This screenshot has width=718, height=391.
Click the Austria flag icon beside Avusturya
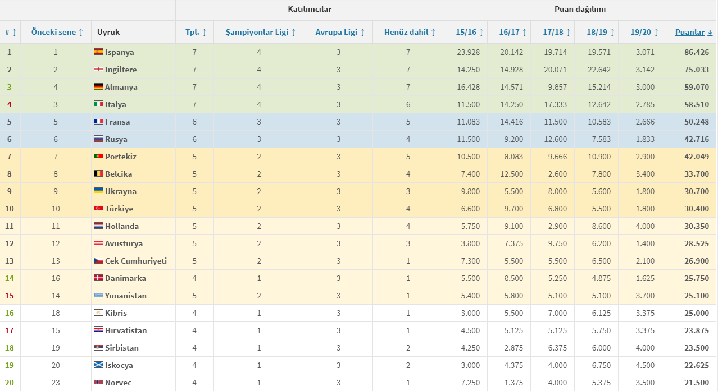pyautogui.click(x=98, y=243)
